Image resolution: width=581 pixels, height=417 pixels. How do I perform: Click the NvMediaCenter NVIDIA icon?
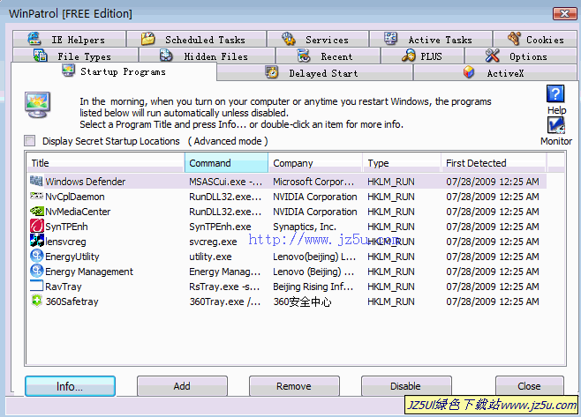coord(37,211)
